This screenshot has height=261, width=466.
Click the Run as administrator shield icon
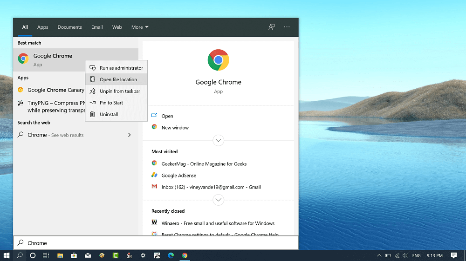coord(93,68)
